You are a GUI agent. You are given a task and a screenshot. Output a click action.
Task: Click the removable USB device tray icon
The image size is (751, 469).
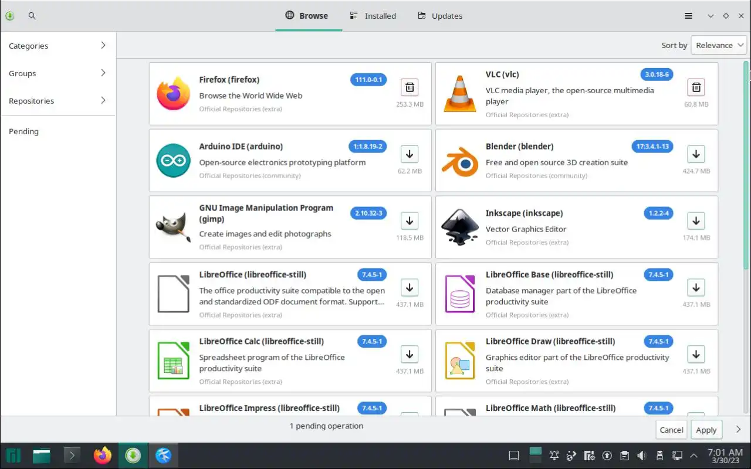click(x=659, y=456)
